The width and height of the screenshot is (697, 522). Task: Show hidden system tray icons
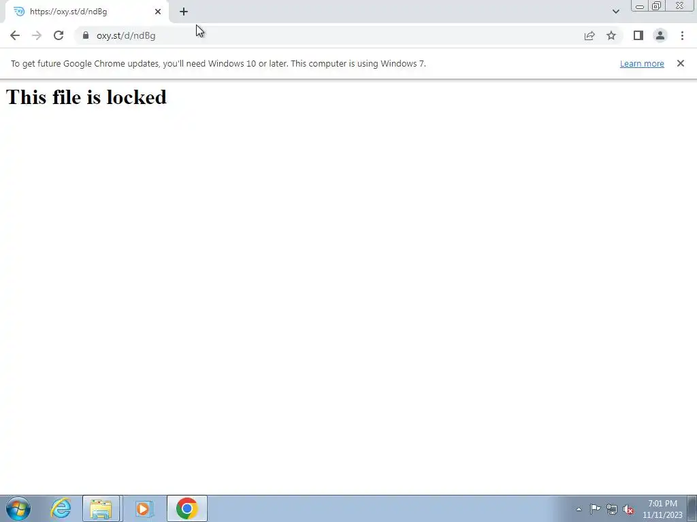coord(579,509)
